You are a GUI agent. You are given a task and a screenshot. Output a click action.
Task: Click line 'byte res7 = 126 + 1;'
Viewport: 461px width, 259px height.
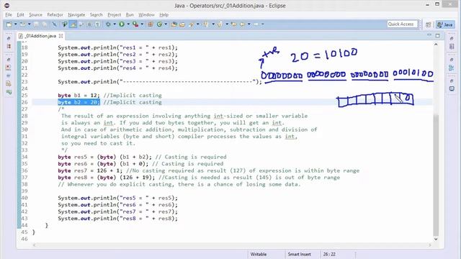90,171
